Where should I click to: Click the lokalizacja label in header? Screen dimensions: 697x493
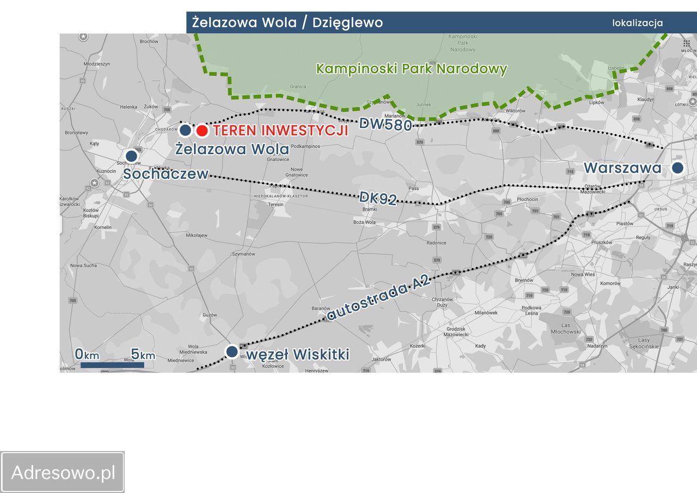638,23
